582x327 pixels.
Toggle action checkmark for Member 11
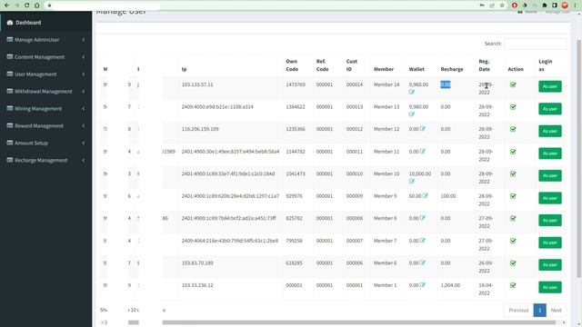point(513,152)
